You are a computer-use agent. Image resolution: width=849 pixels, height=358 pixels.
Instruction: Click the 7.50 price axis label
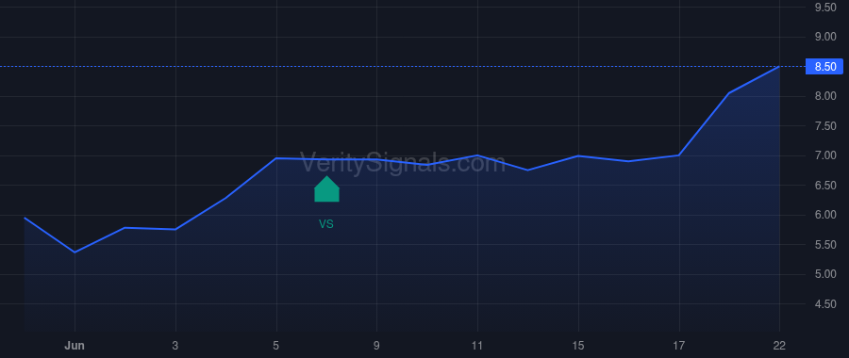pos(825,126)
